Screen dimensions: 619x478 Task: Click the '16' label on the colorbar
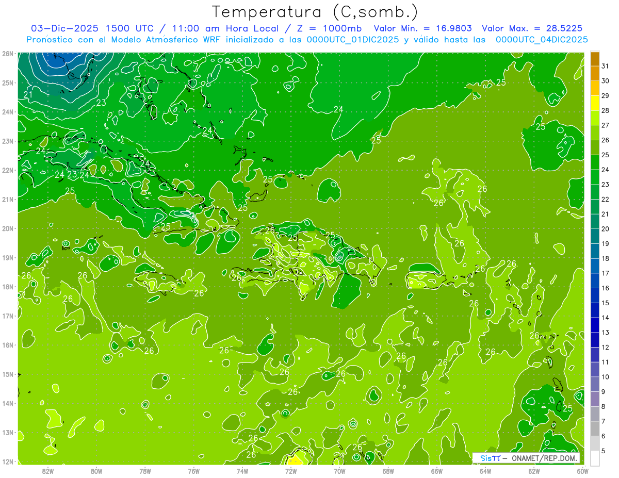[x=606, y=288]
